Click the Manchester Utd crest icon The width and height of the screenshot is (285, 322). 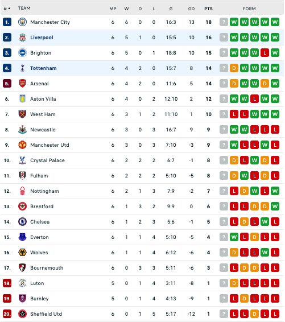point(22,145)
